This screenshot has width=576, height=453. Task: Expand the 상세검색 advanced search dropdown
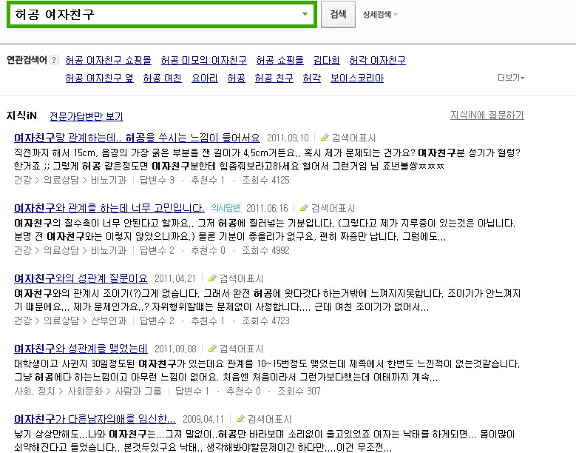(x=380, y=15)
